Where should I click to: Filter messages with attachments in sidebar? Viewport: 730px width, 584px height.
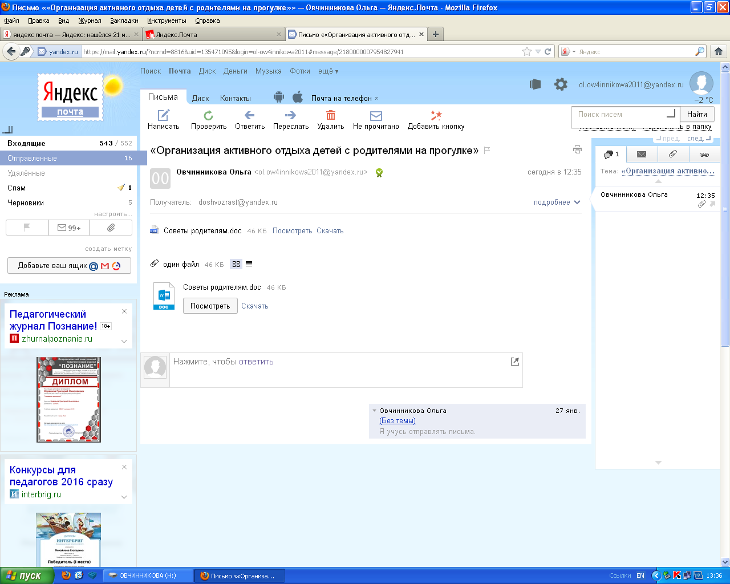[111, 228]
